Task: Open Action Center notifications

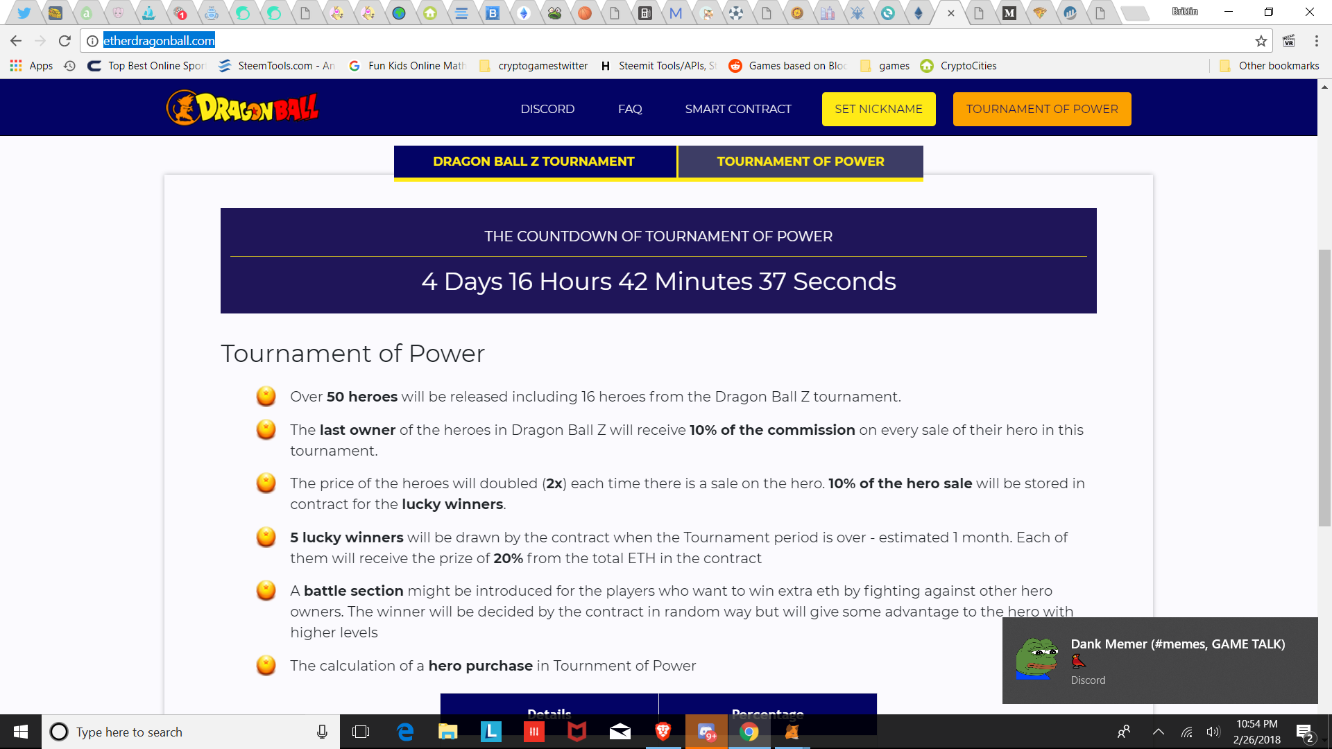Action: (1304, 732)
